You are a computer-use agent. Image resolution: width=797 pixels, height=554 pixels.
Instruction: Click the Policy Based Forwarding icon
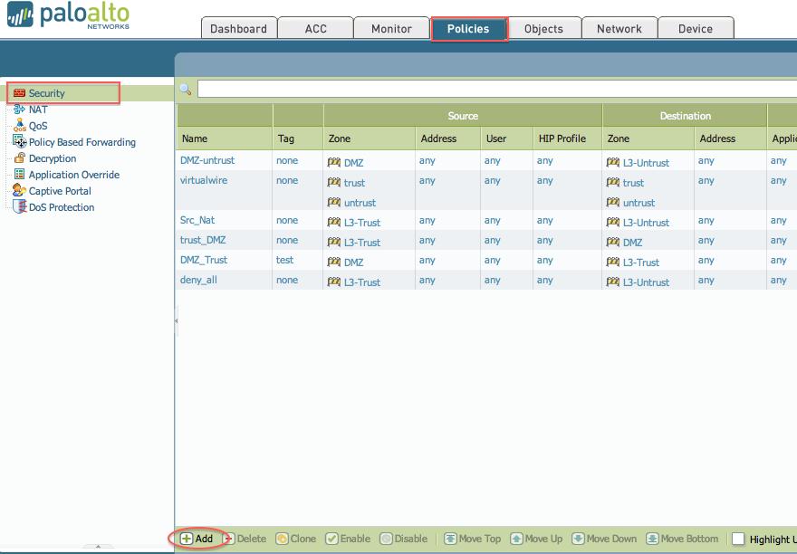click(x=19, y=141)
